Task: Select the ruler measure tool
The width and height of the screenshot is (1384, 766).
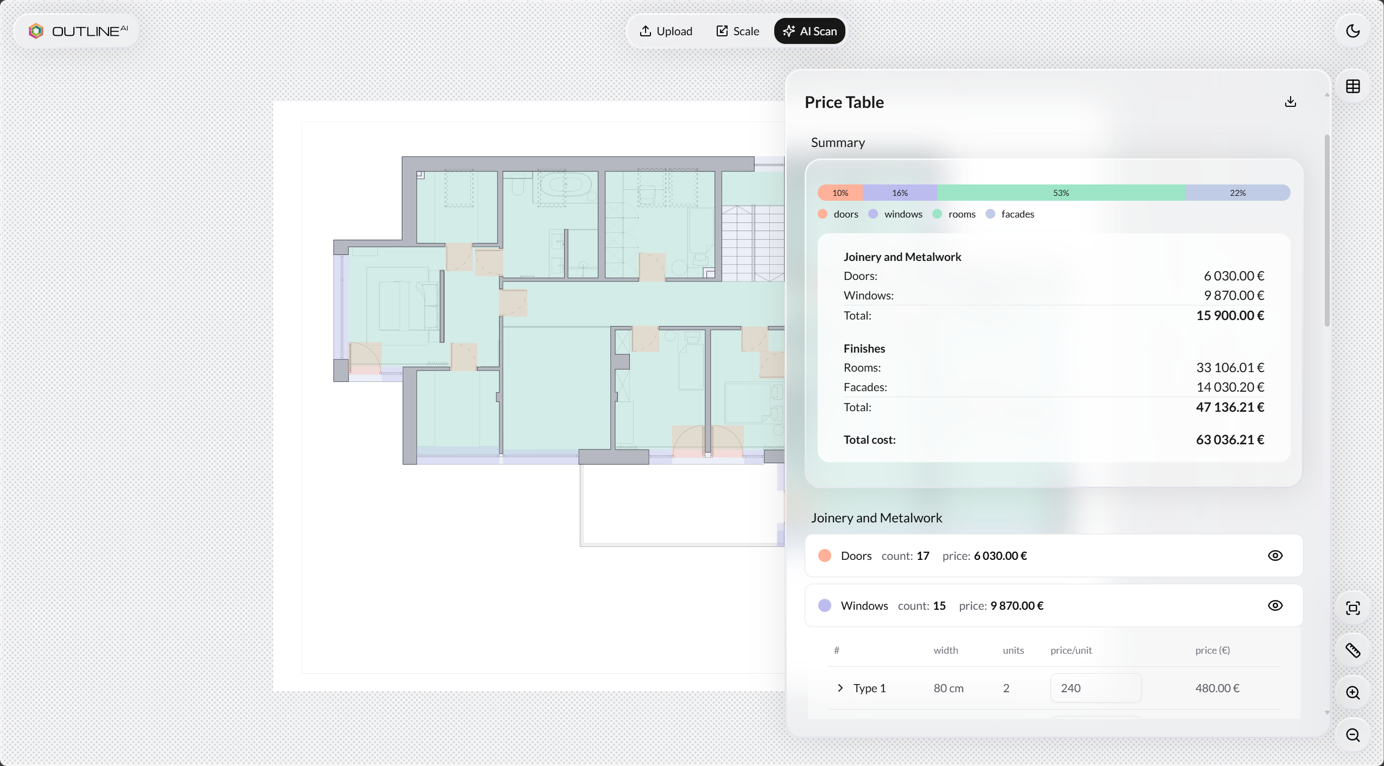Action: point(1353,650)
